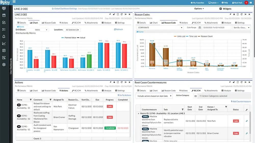Open the settings gear in the left sidebar

4,65
